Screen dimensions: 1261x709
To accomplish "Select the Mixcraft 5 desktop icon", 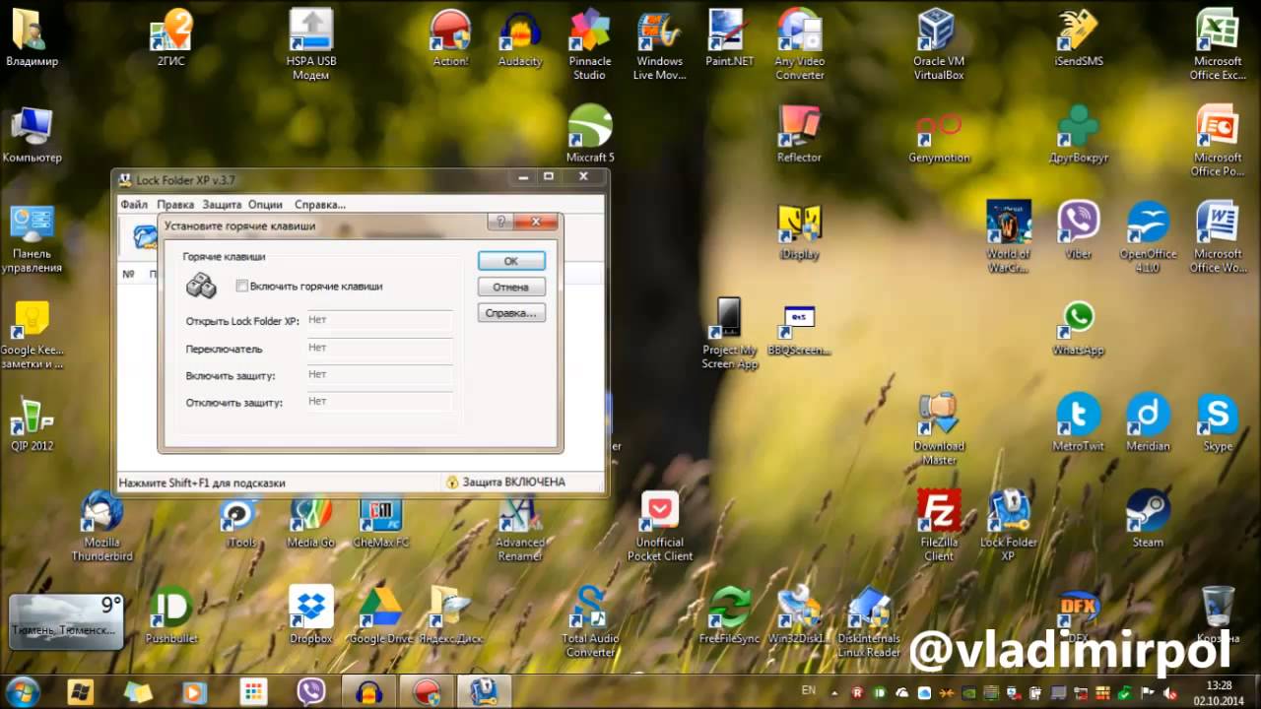I will [590, 134].
